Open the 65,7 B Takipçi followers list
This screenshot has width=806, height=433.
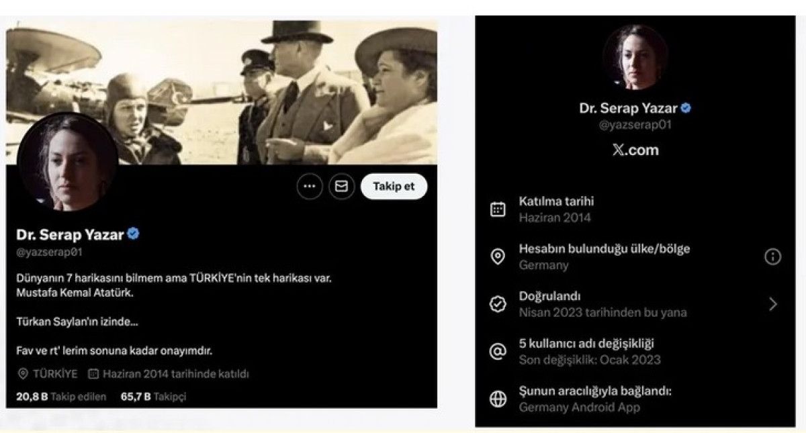(x=153, y=397)
